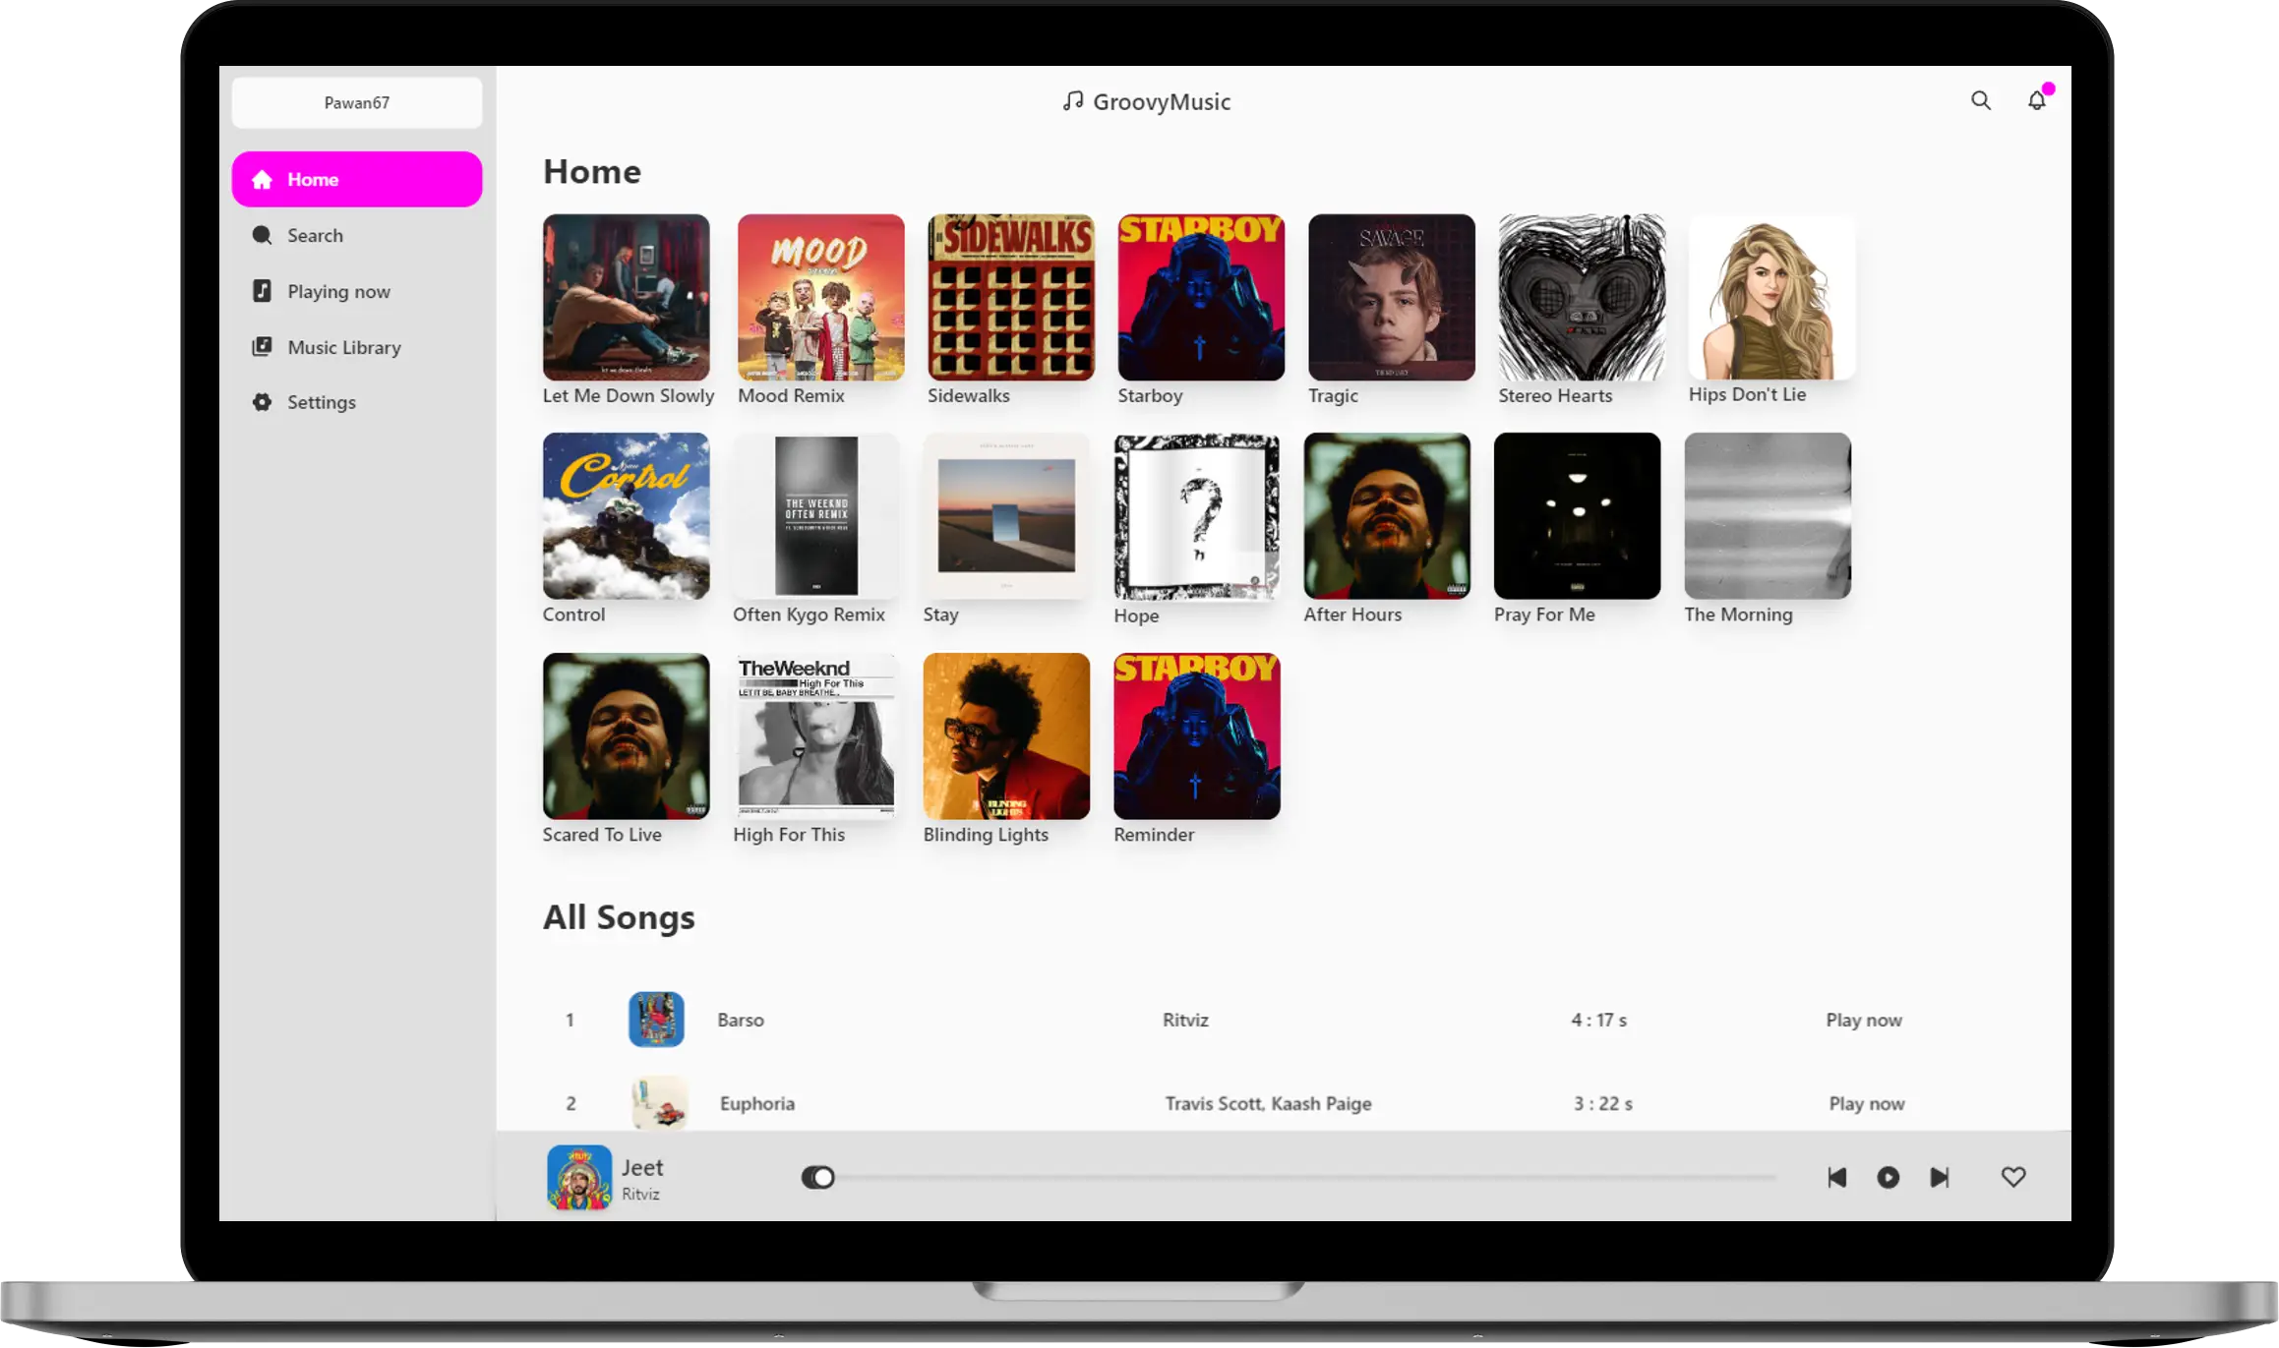Click Play now for Barso

pos(1863,1020)
